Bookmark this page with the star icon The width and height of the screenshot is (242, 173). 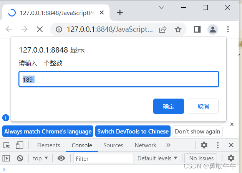point(178,29)
